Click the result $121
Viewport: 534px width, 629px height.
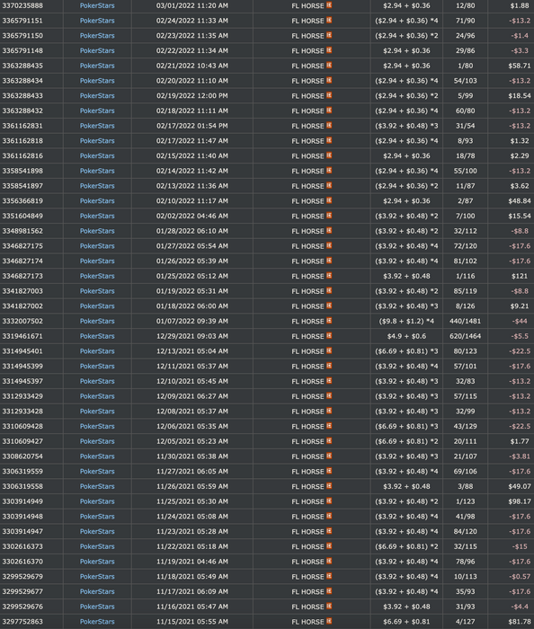(519, 276)
